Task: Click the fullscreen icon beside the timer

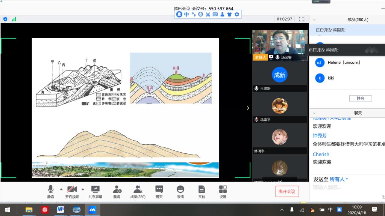Action: [x=301, y=19]
